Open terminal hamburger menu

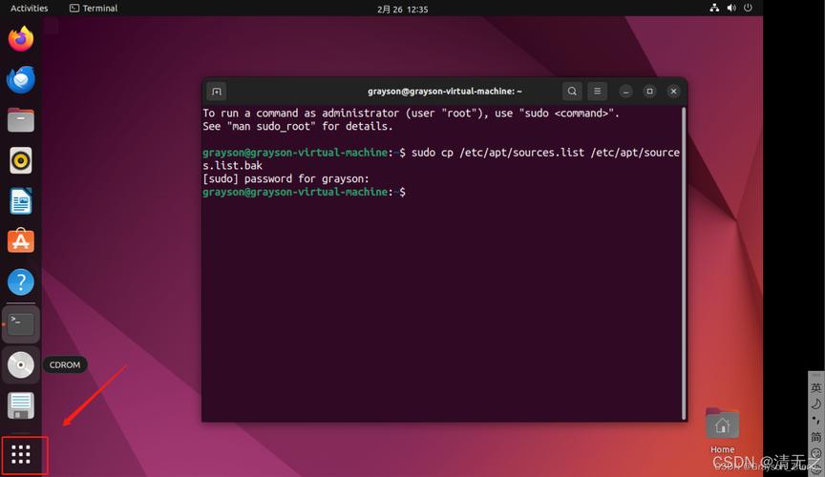click(x=597, y=91)
